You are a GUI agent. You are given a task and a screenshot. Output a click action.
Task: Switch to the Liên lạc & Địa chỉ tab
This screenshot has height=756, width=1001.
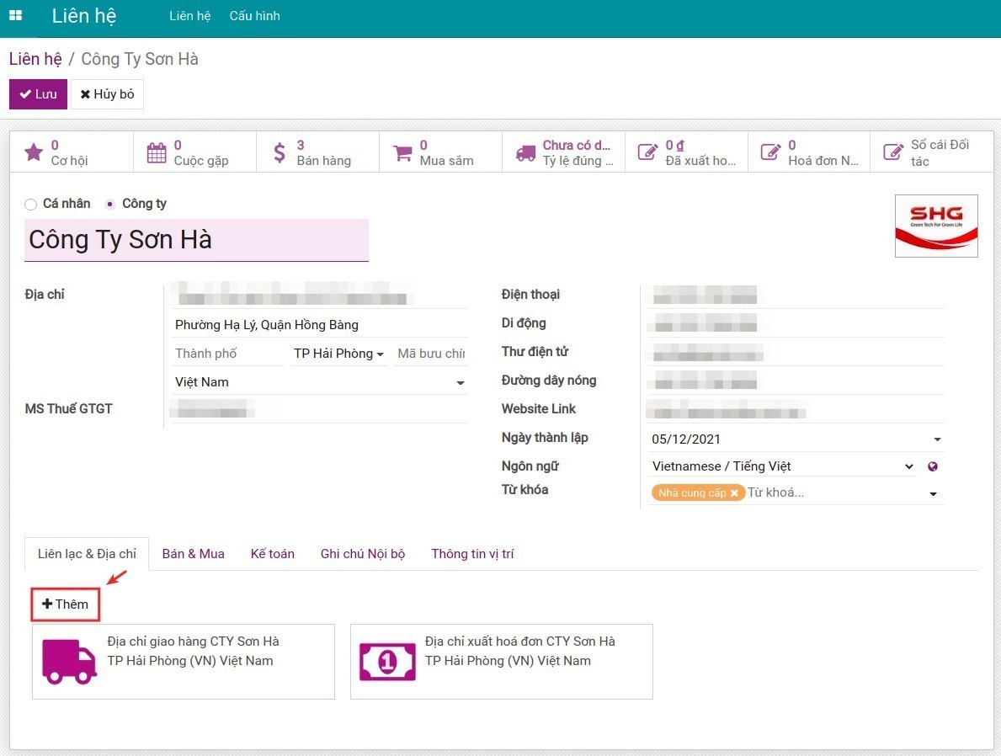tap(87, 554)
